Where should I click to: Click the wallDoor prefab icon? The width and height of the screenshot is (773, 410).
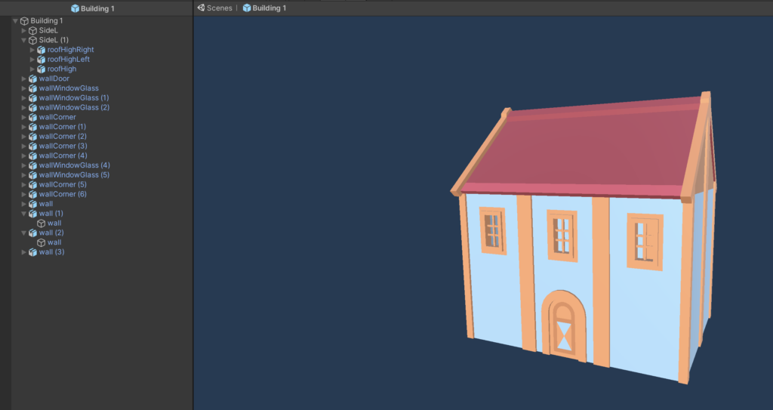pos(32,79)
